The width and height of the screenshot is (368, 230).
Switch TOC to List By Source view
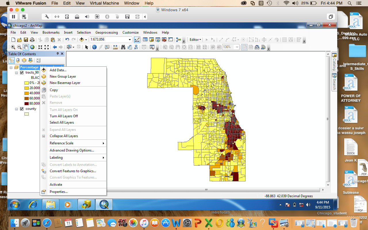pyautogui.click(x=18, y=60)
